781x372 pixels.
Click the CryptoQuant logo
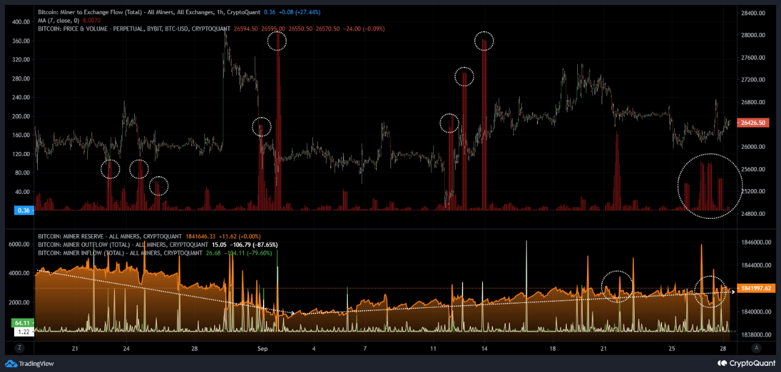[724, 363]
